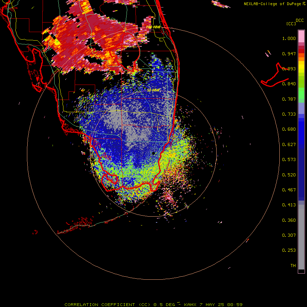307x307 pixels.
Task: Choose the 0.627 scale value
Action: [x=289, y=145]
